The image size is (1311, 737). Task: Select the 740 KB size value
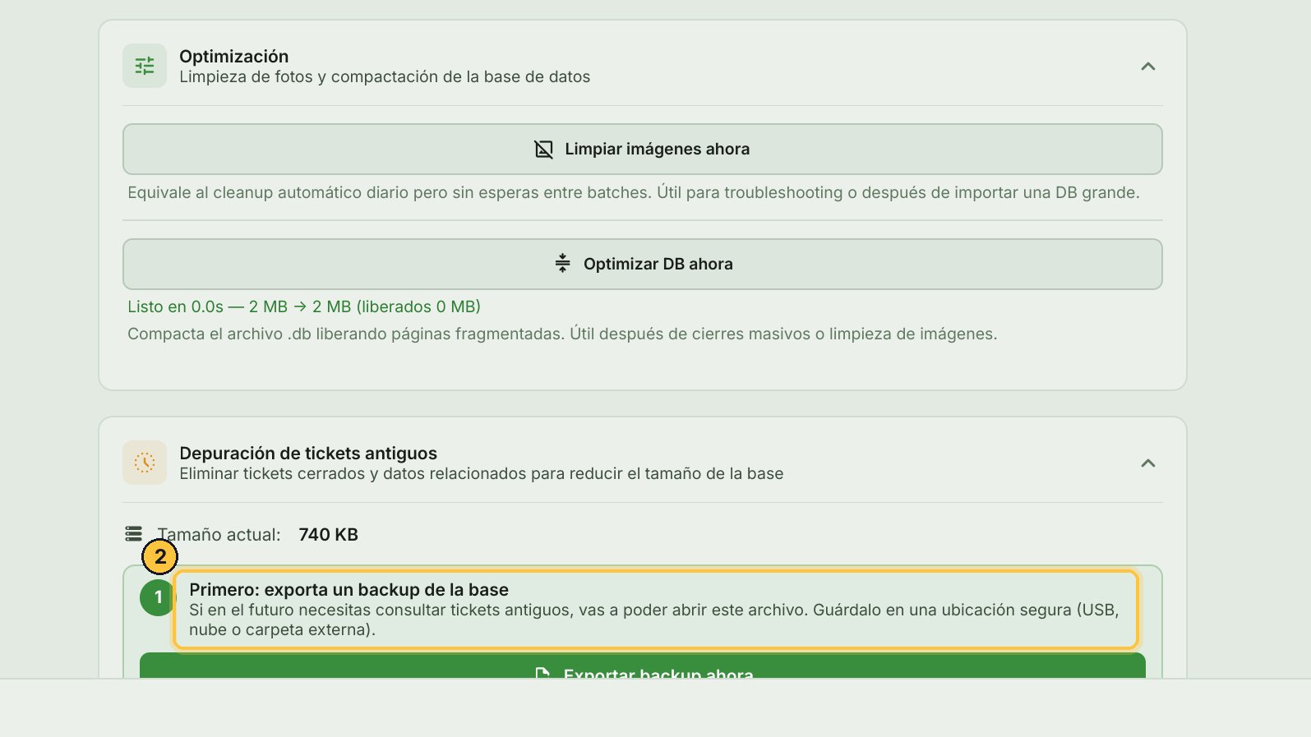(x=329, y=535)
